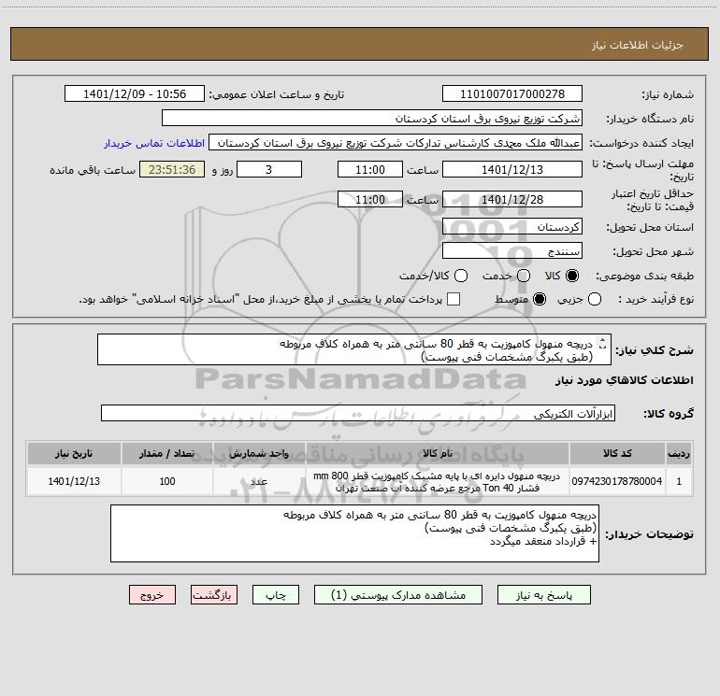This screenshot has height=696, width=720.
Task: Click need number field 1101007017000278
Action: pos(512,93)
